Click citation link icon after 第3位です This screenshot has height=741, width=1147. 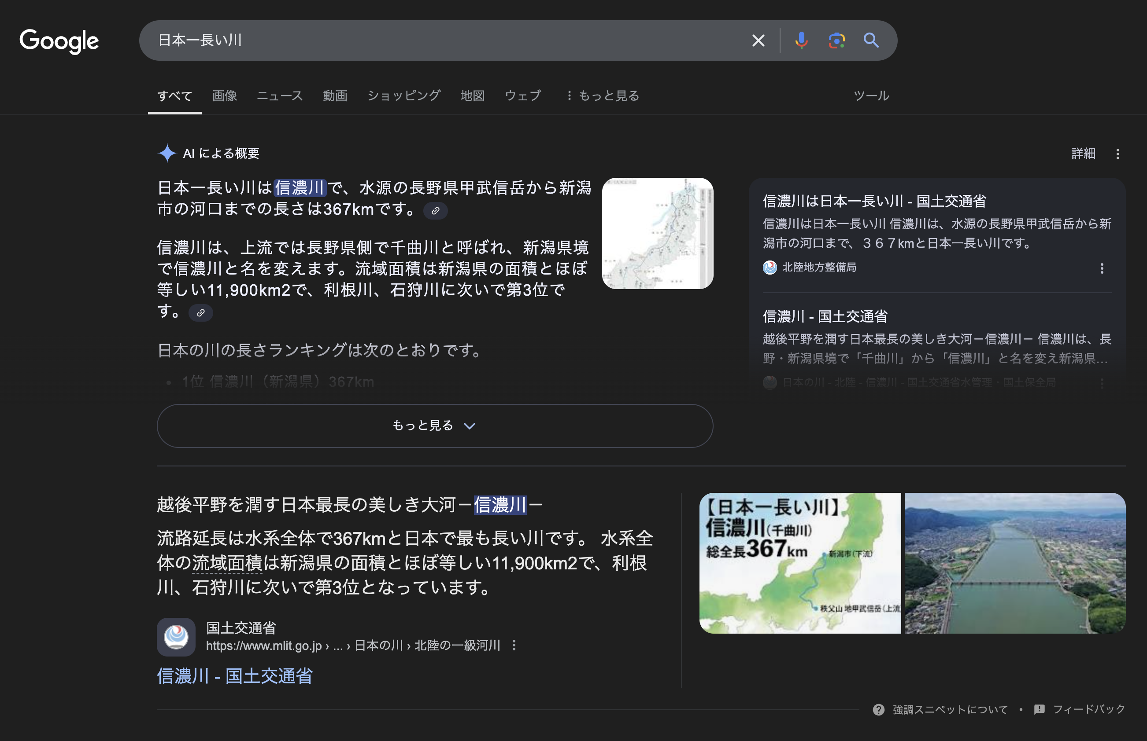click(201, 313)
